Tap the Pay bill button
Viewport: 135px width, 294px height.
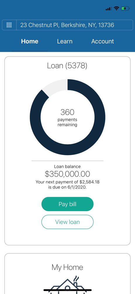67,204
